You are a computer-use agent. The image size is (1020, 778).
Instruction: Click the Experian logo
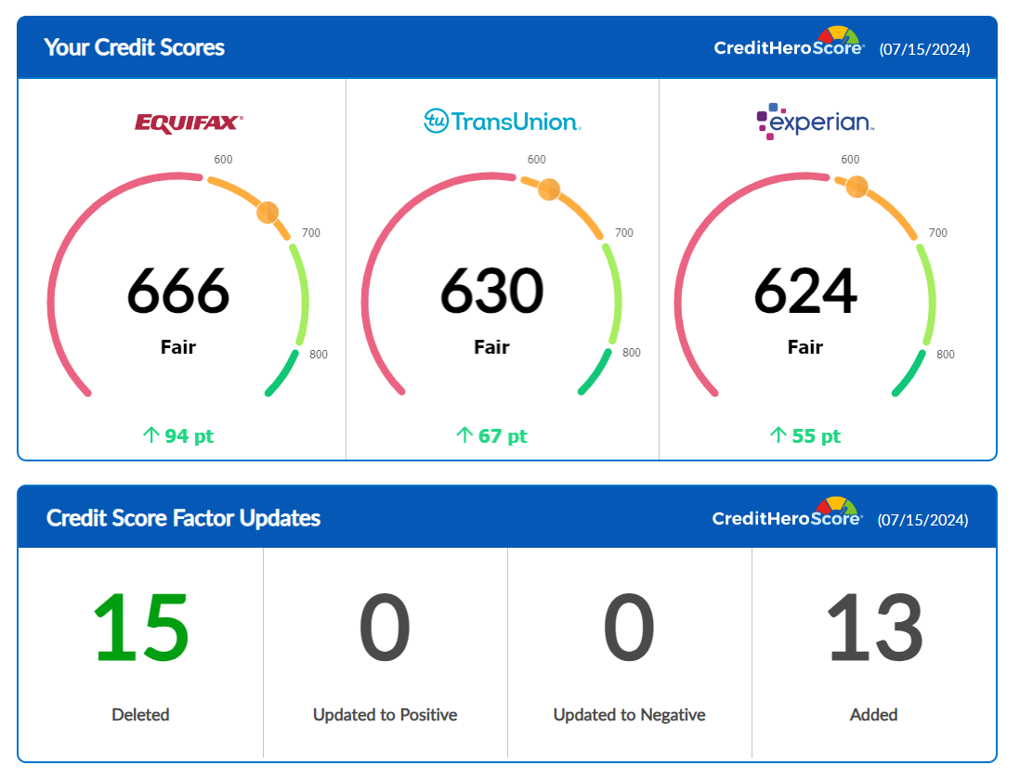(815, 122)
